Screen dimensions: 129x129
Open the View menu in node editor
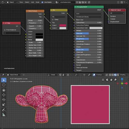[x=21, y=2]
